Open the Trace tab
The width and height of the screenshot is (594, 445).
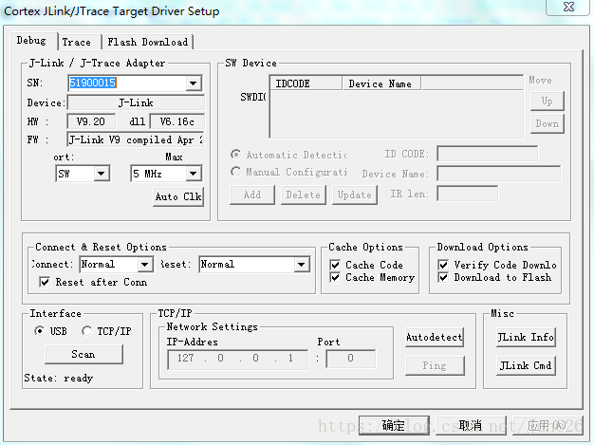[x=77, y=42]
